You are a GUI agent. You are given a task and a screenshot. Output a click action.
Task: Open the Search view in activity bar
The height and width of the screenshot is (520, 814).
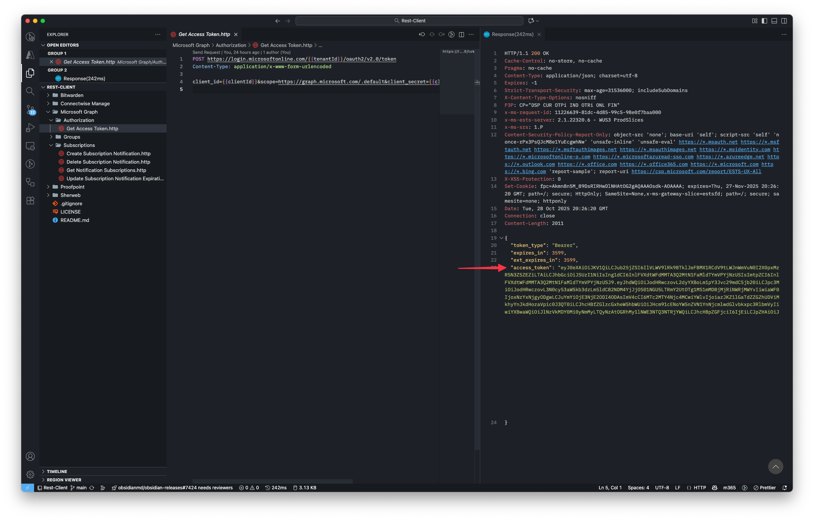coord(30,91)
